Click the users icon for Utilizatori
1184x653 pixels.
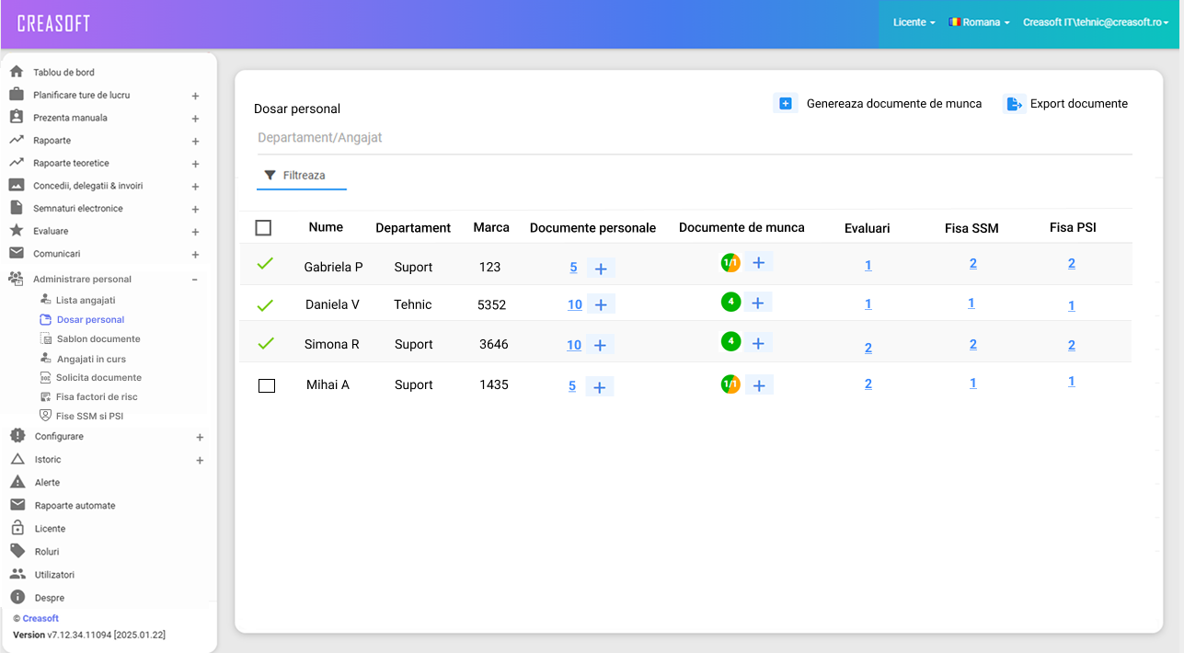(x=17, y=574)
